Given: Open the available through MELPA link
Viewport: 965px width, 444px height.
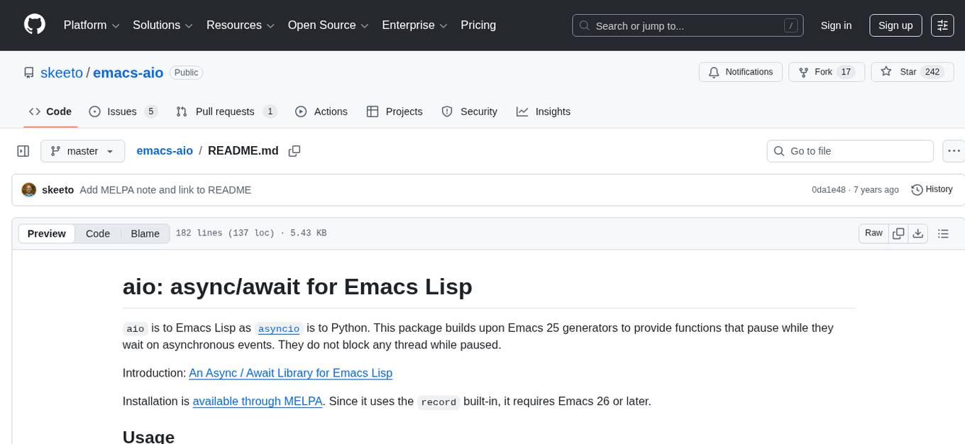Looking at the screenshot, I should [x=257, y=401].
